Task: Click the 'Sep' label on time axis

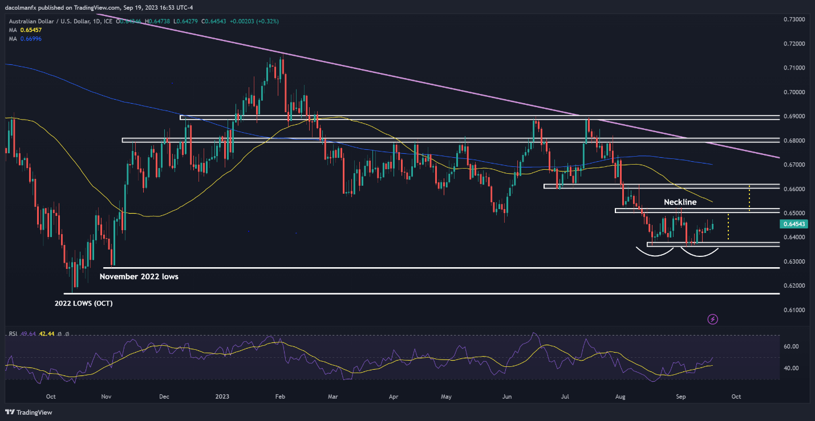Action: (682, 397)
